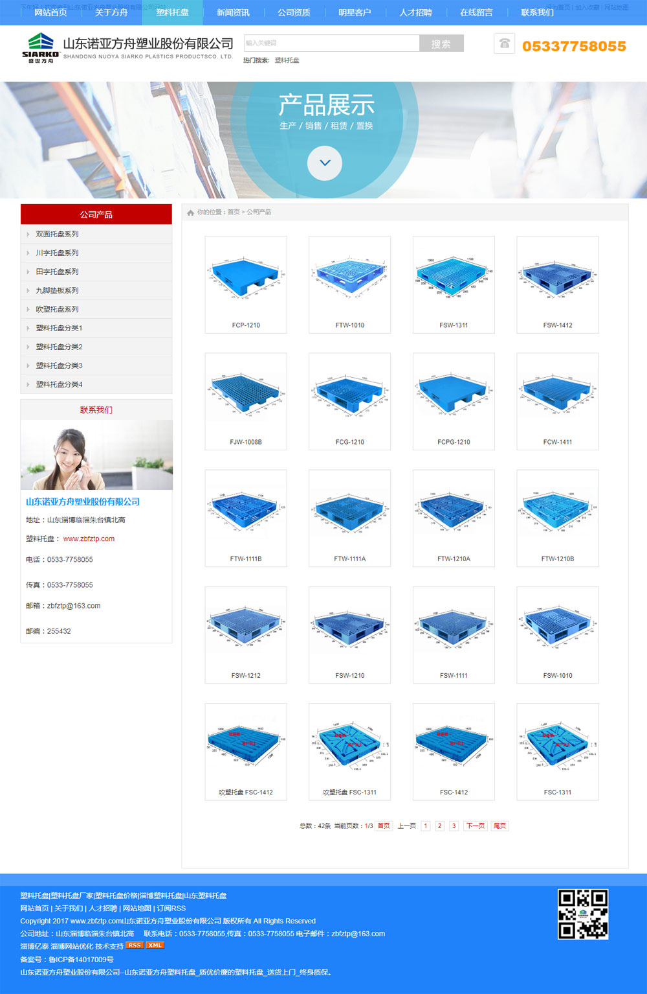Image resolution: width=647 pixels, height=994 pixels.
Task: Open the 新闻资讯 navigation tab
Action: coord(233,12)
